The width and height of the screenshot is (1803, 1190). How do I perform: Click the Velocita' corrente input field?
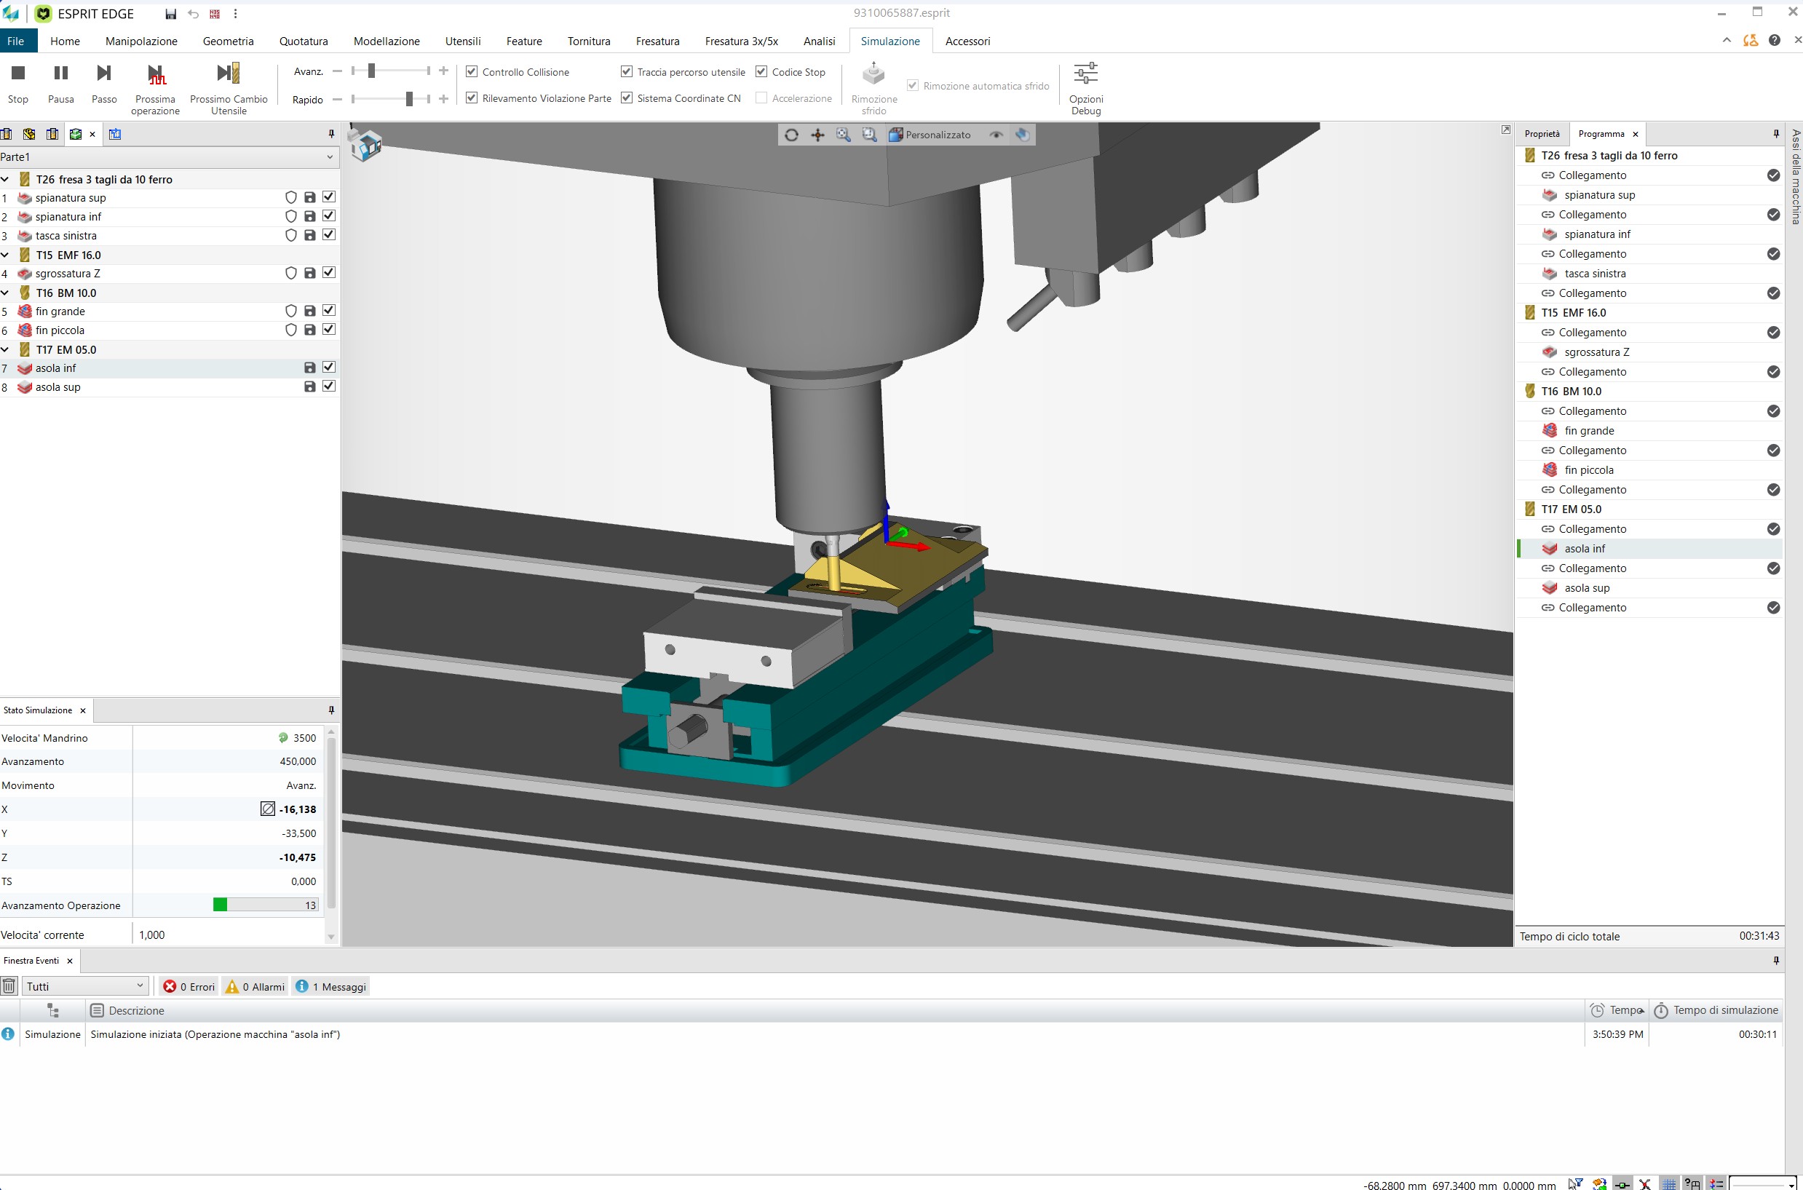228,935
